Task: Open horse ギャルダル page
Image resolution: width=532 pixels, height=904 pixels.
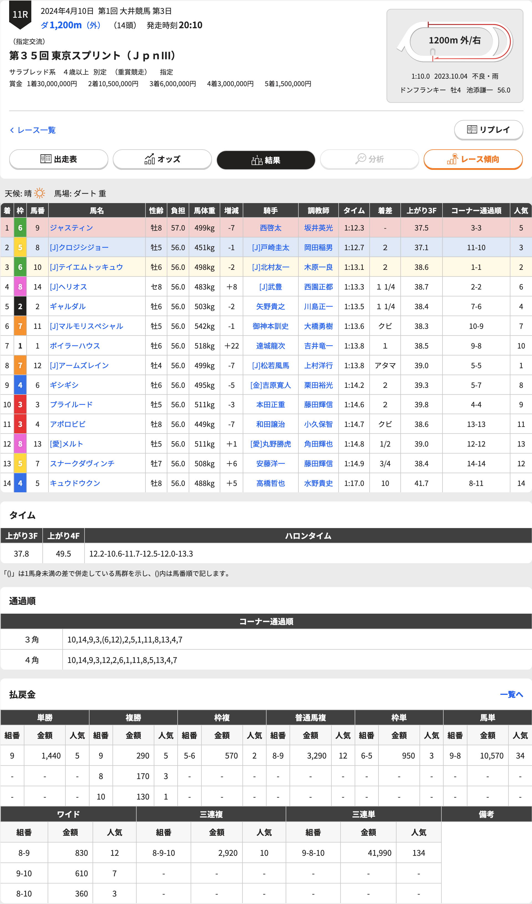Action: (x=68, y=307)
